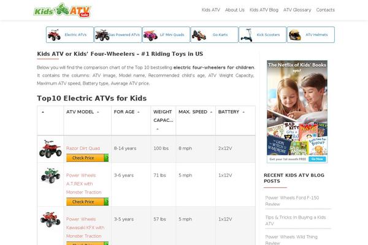This screenshot has height=245, width=368.
Task: Go to Kids ATV Blog
Action: coord(264,10)
